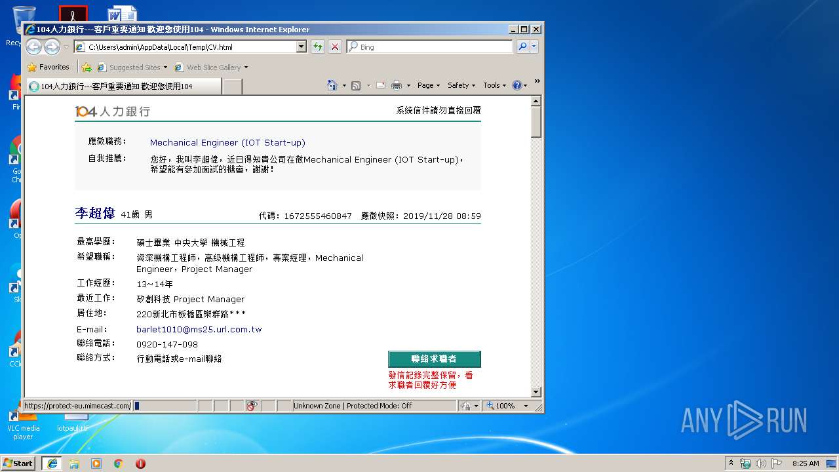Go back with the browser Back arrow
Image resolution: width=839 pixels, height=472 pixels.
coord(34,47)
